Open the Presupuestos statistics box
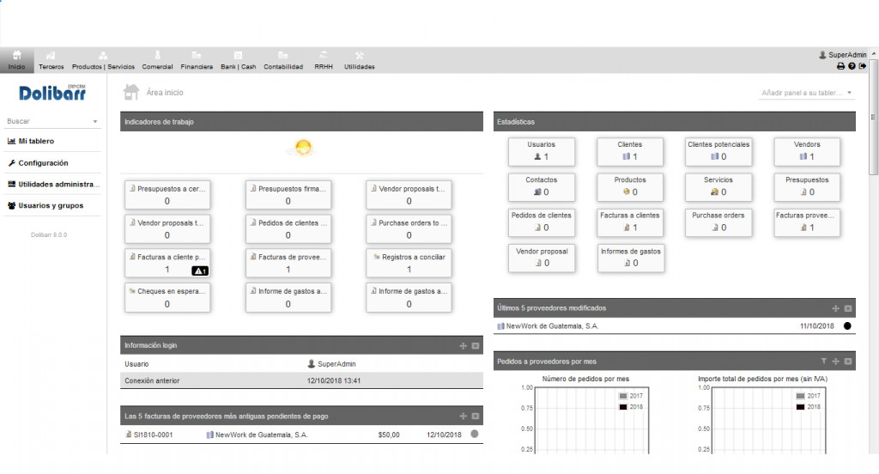Image resolution: width=879 pixels, height=474 pixels. (x=807, y=187)
